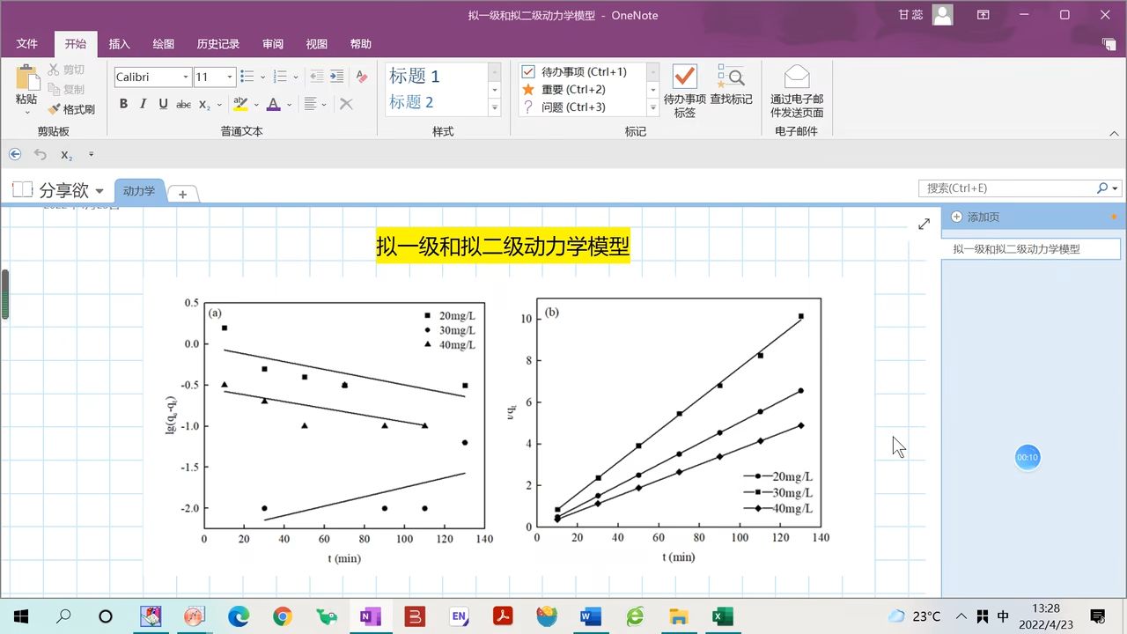The image size is (1127, 634).
Task: Expand the paste options arrow
Action: 27,112
